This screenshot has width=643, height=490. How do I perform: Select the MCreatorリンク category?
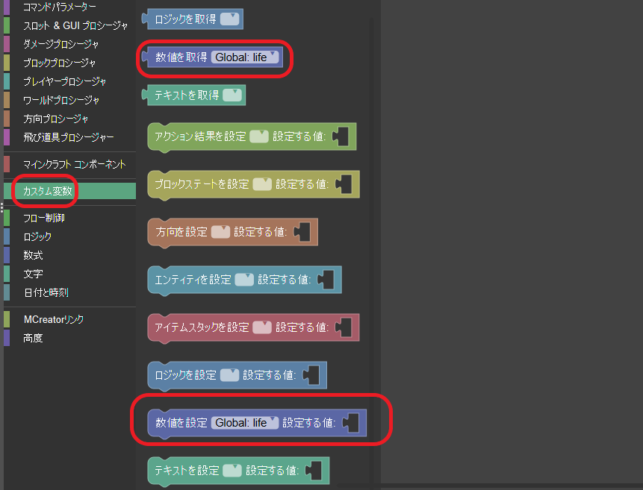point(54,319)
